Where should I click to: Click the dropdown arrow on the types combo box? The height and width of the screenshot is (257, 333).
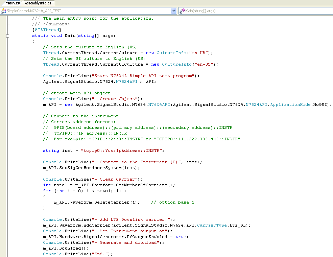174,10
